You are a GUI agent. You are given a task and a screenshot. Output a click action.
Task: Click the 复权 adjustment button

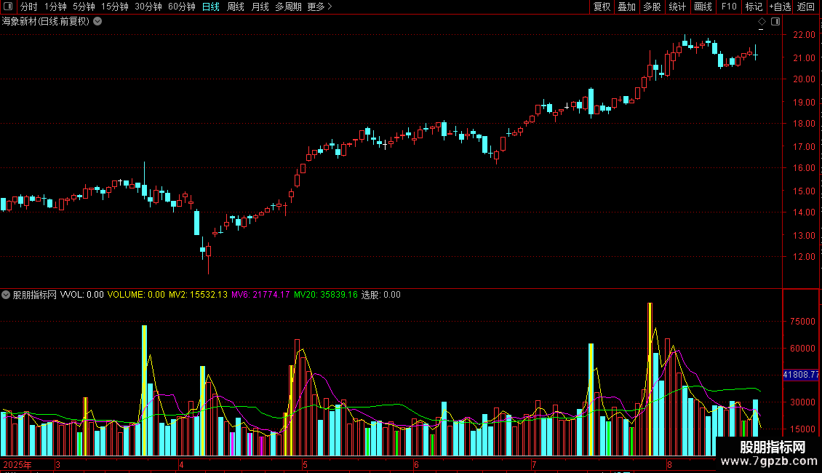coord(602,7)
